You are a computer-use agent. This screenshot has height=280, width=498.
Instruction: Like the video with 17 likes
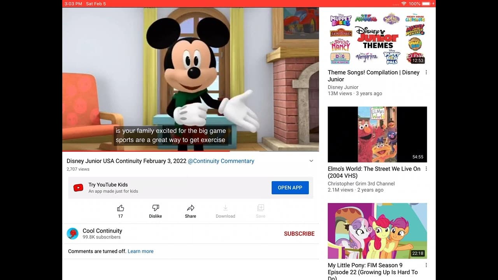click(121, 208)
